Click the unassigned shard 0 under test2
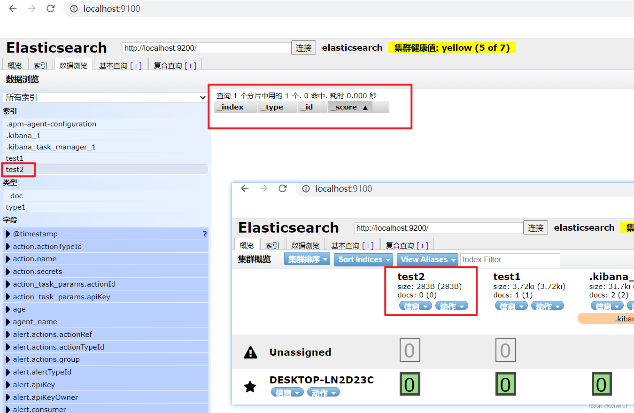This screenshot has width=634, height=413. click(410, 351)
